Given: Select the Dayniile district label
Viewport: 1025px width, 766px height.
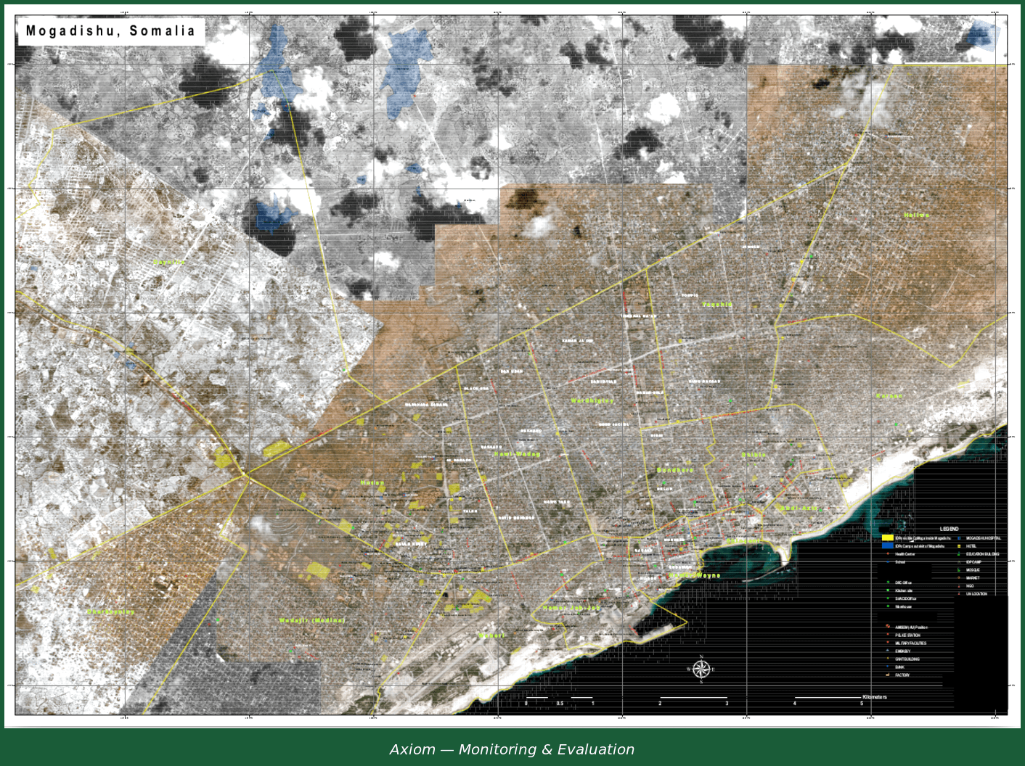Looking at the screenshot, I should pos(169,262).
